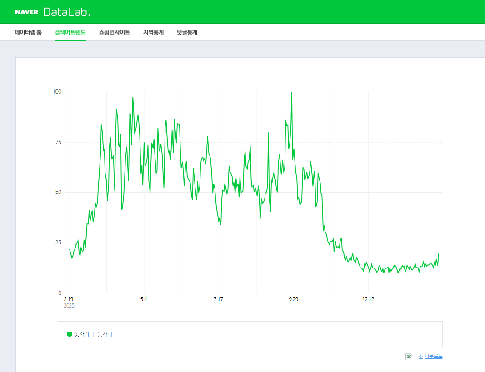Click the 75 y-axis value

pos(59,142)
